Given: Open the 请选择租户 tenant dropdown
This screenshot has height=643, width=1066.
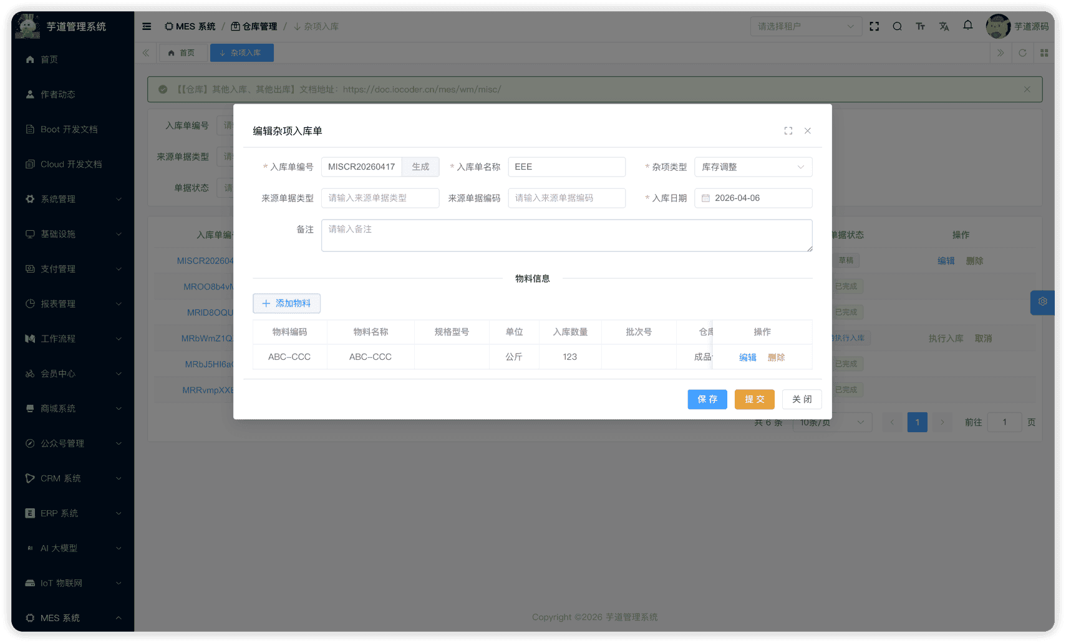Looking at the screenshot, I should coord(805,26).
